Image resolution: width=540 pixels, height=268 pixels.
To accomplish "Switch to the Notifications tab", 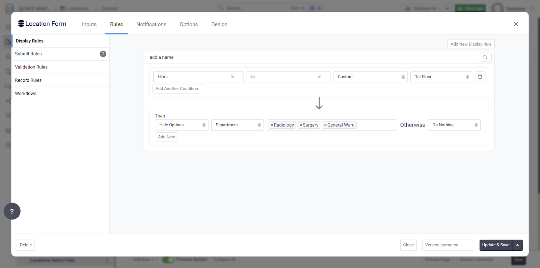I will click(151, 24).
